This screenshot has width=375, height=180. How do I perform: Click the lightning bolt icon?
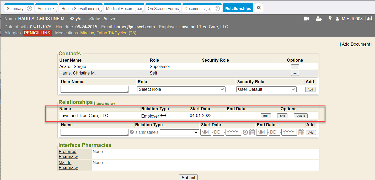click(330, 19)
